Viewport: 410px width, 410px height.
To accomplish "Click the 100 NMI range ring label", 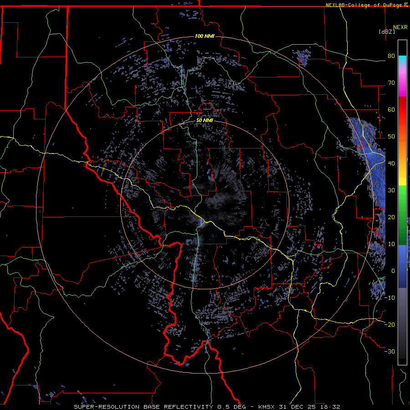I will (x=205, y=36).
